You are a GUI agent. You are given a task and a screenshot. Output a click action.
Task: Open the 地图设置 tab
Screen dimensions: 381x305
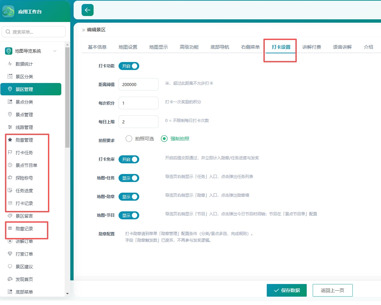128,47
